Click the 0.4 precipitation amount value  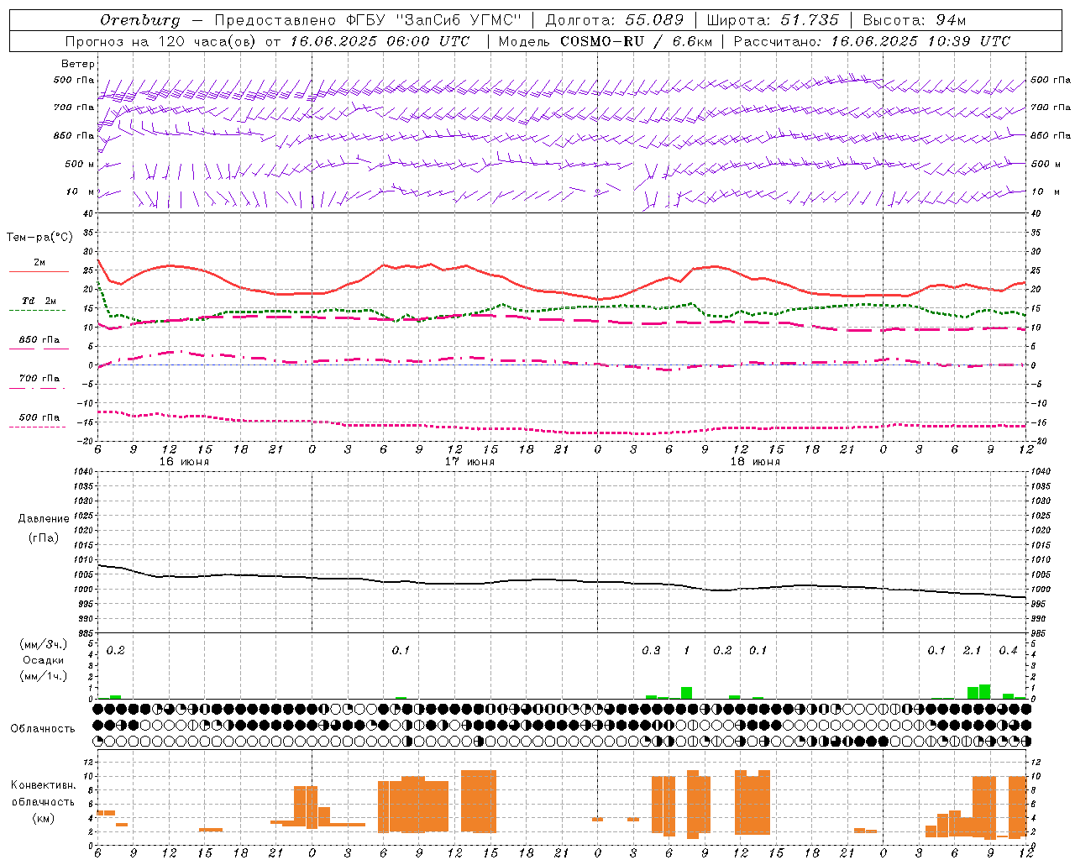pyautogui.click(x=1008, y=651)
